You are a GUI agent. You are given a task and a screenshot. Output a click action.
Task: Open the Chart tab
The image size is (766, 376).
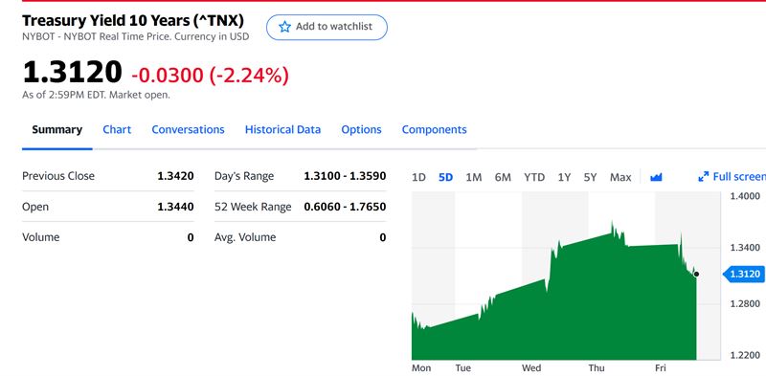(117, 129)
